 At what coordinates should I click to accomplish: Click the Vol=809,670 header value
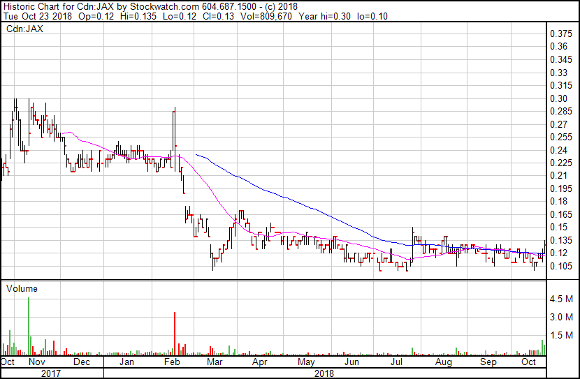pos(266,16)
